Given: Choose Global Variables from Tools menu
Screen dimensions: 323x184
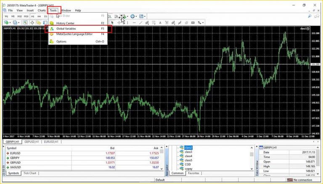Looking at the screenshot, I should click(78, 29).
